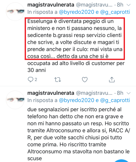Open @g_caprotti mention in second tweet
This screenshot has width=136, height=162.
point(115,100)
